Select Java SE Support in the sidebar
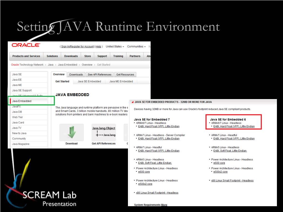This screenshot has height=212, width=283. [x=29, y=91]
